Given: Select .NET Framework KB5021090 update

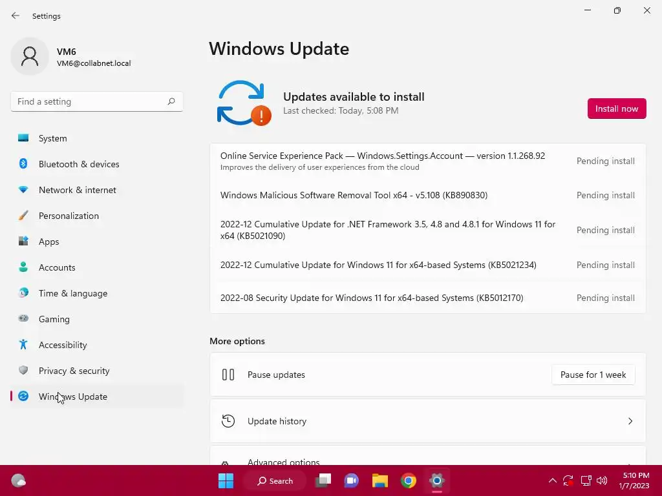Looking at the screenshot, I should click(428, 230).
